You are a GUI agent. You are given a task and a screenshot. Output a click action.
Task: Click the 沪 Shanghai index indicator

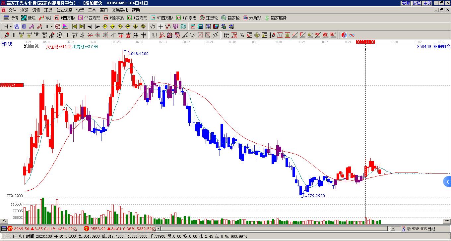10,228
